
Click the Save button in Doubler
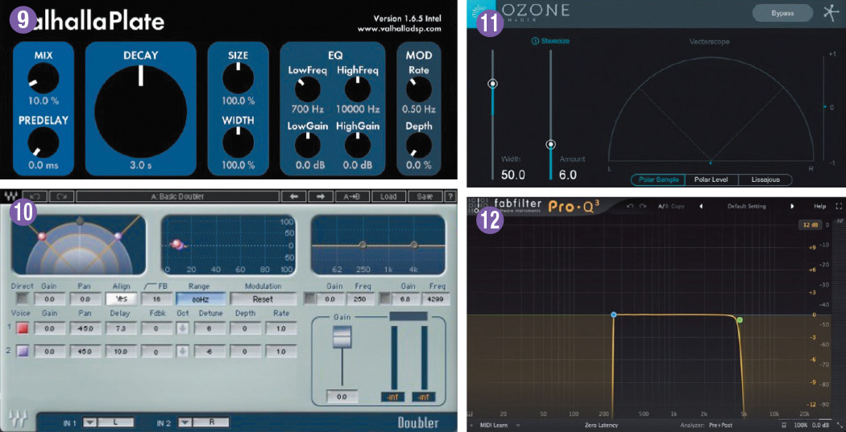point(425,196)
